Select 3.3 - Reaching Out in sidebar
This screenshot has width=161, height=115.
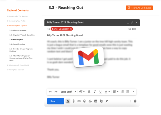click(x=16, y=39)
